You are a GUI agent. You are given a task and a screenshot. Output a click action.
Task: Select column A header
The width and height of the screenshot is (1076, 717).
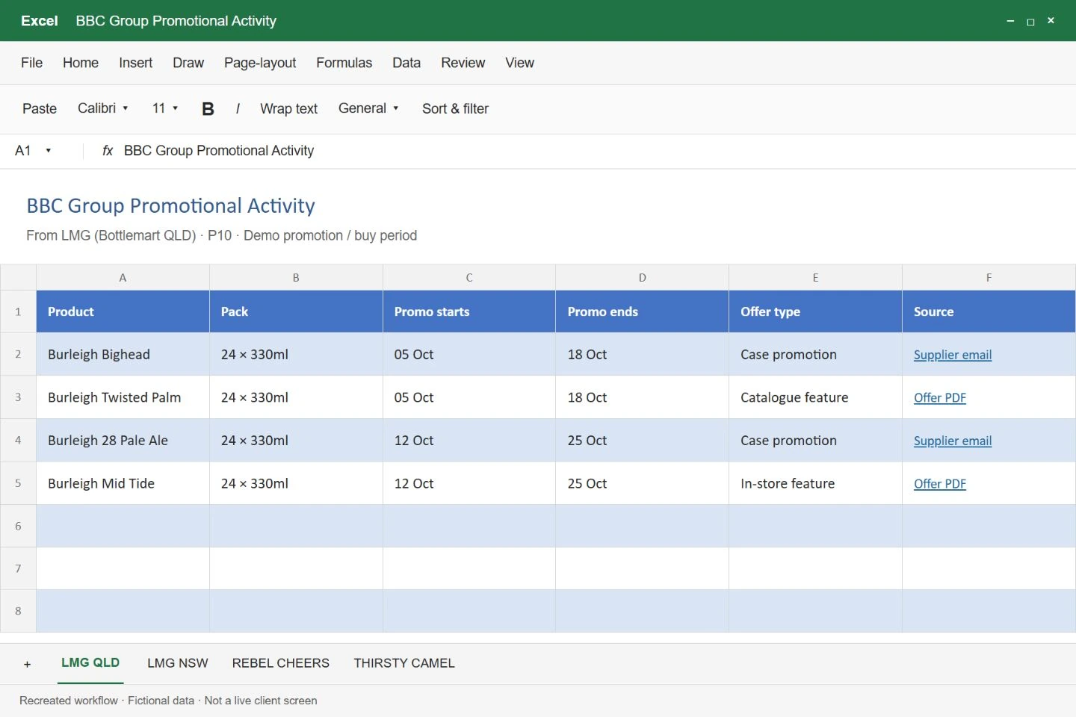(x=123, y=277)
